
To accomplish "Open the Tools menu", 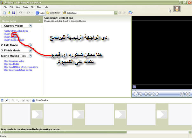I will (25, 7).
